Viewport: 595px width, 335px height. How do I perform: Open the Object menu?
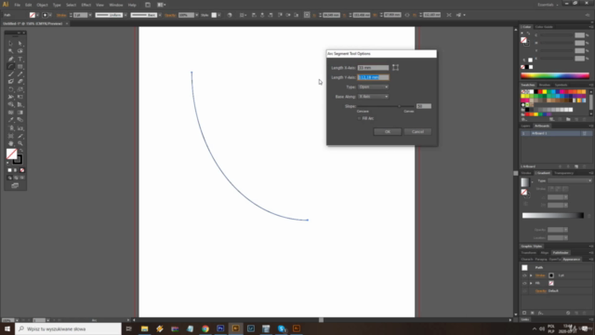click(42, 5)
